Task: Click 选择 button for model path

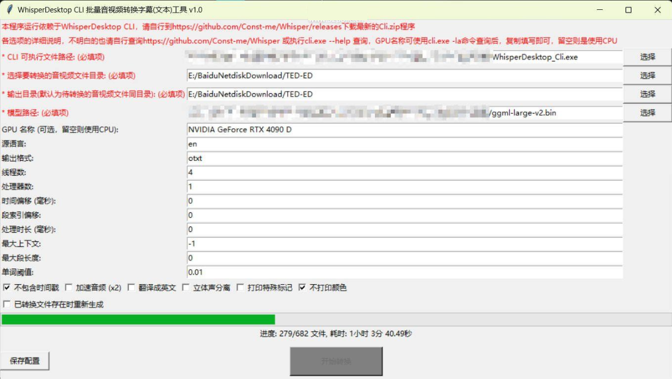Action: tap(647, 112)
